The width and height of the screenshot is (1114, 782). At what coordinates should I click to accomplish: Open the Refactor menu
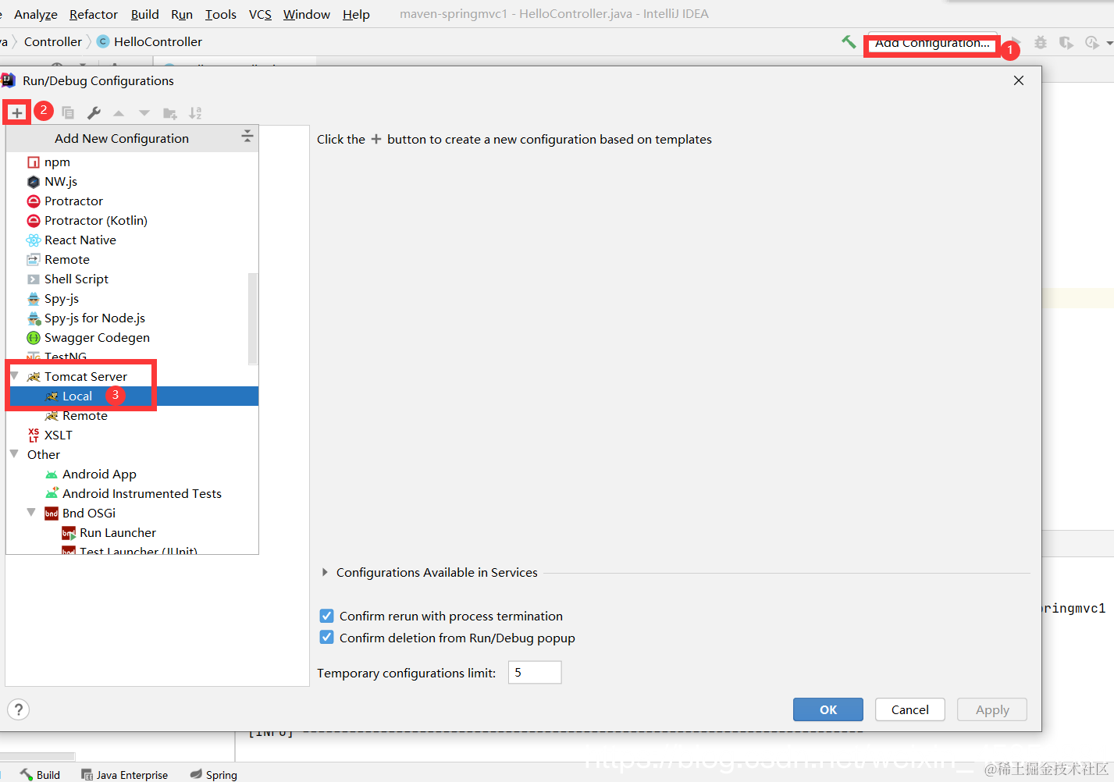click(x=94, y=14)
